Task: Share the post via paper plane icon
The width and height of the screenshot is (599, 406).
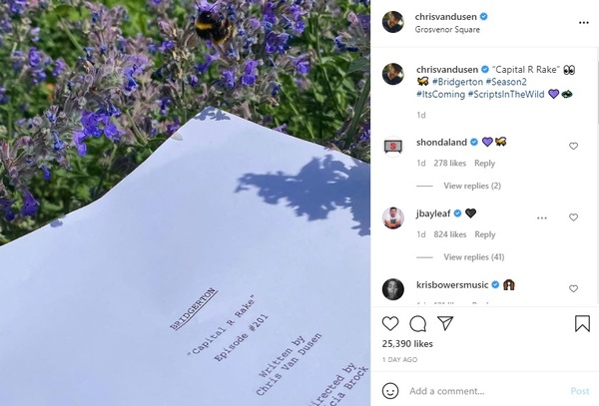Action: tap(445, 323)
